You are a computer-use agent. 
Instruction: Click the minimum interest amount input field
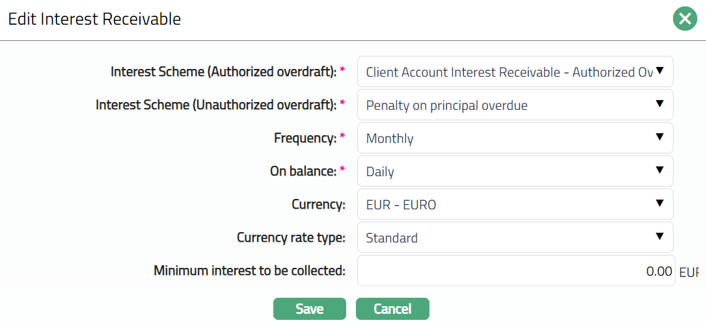515,271
